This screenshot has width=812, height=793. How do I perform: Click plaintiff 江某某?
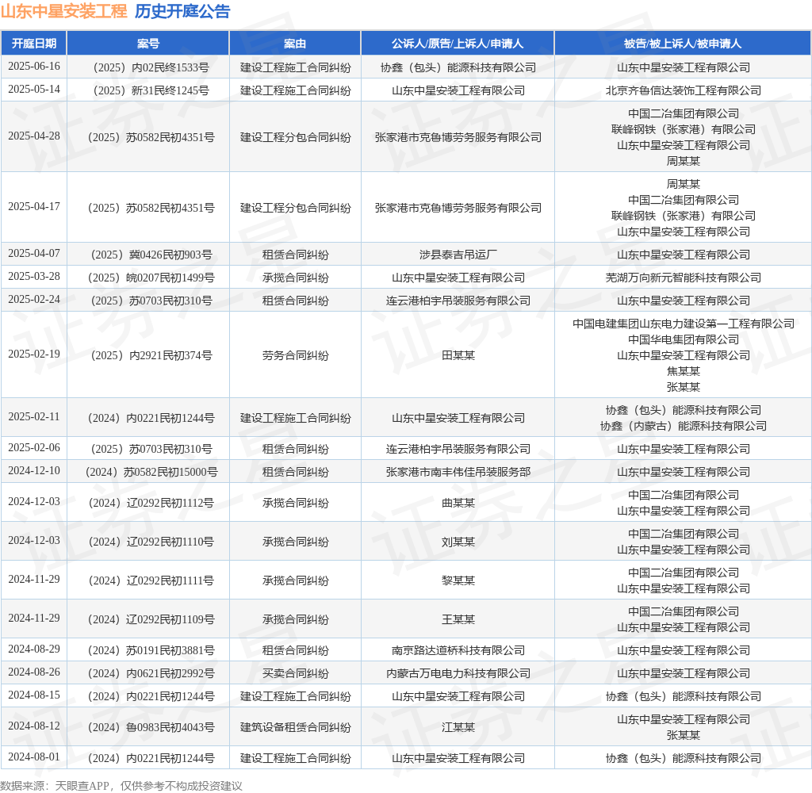[458, 727]
